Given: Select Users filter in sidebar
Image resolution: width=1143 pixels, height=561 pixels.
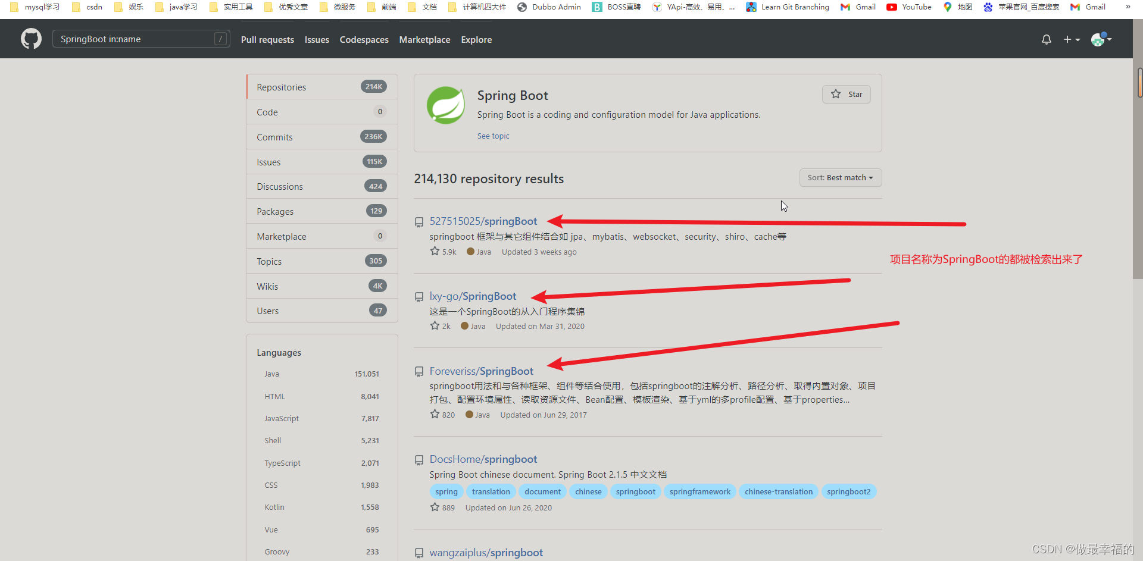Looking at the screenshot, I should pyautogui.click(x=322, y=311).
